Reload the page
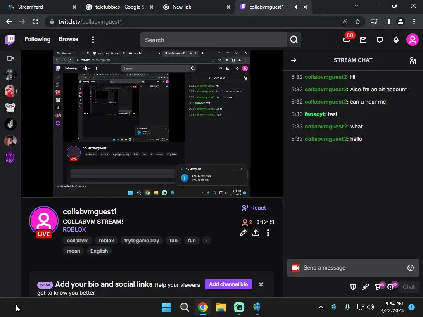 point(36,21)
